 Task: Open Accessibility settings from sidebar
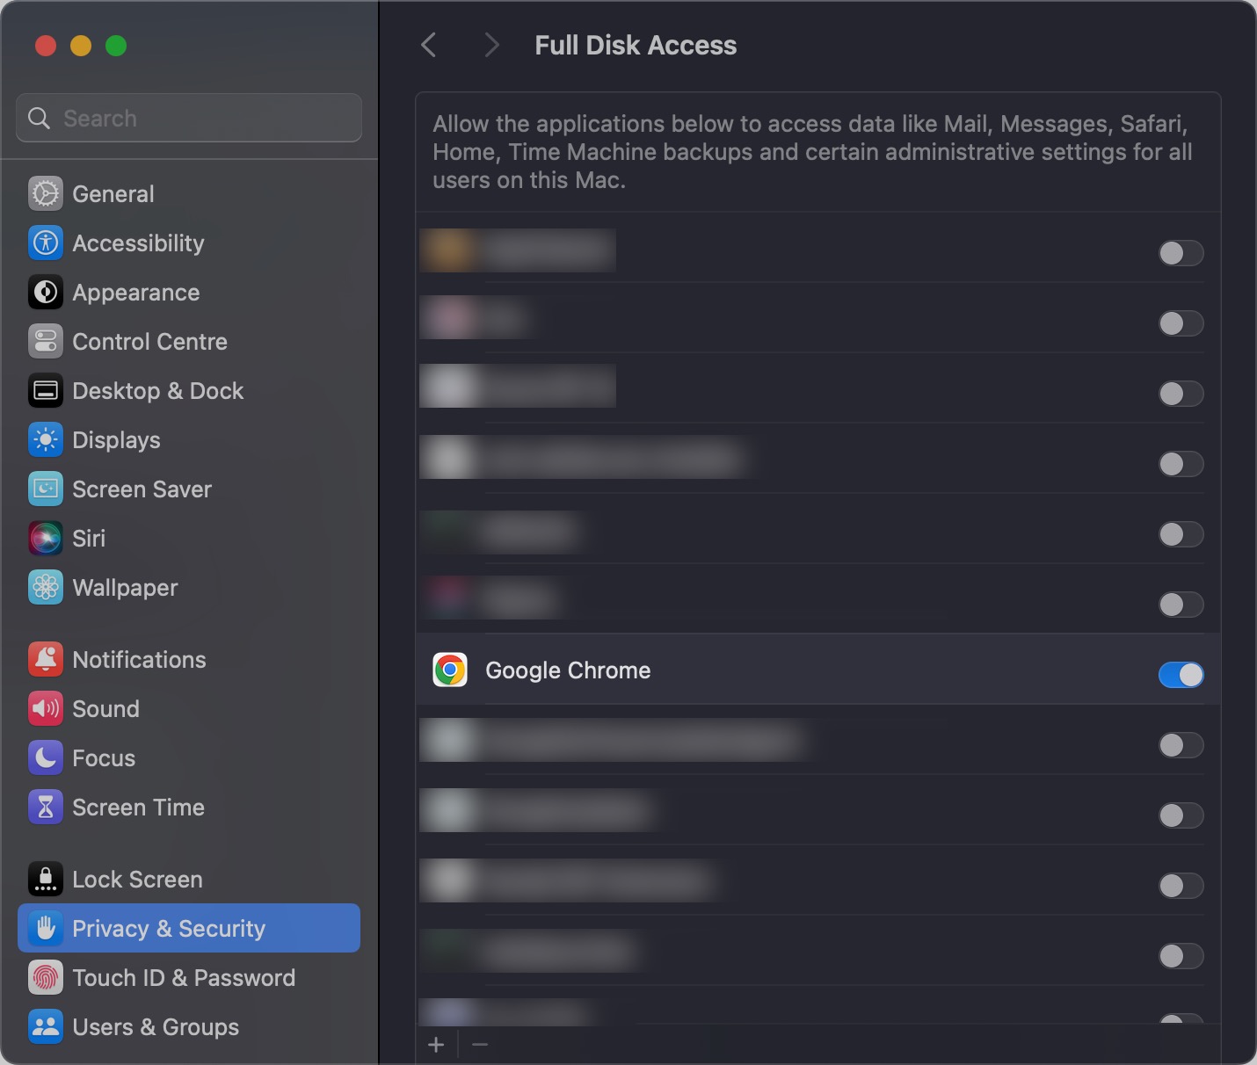pos(137,243)
